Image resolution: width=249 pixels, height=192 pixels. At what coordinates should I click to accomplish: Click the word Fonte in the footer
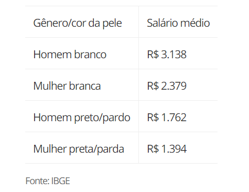click(x=38, y=181)
